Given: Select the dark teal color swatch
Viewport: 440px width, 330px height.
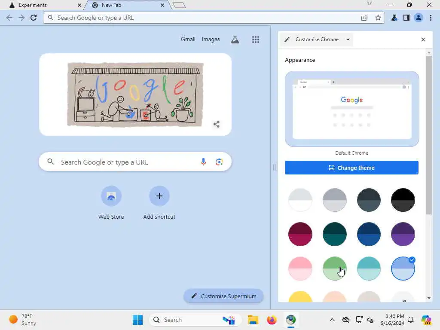Looking at the screenshot, I should 334,234.
